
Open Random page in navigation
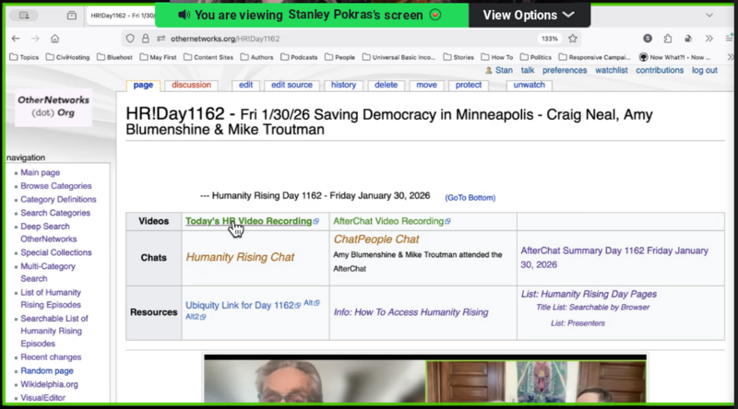click(x=47, y=371)
